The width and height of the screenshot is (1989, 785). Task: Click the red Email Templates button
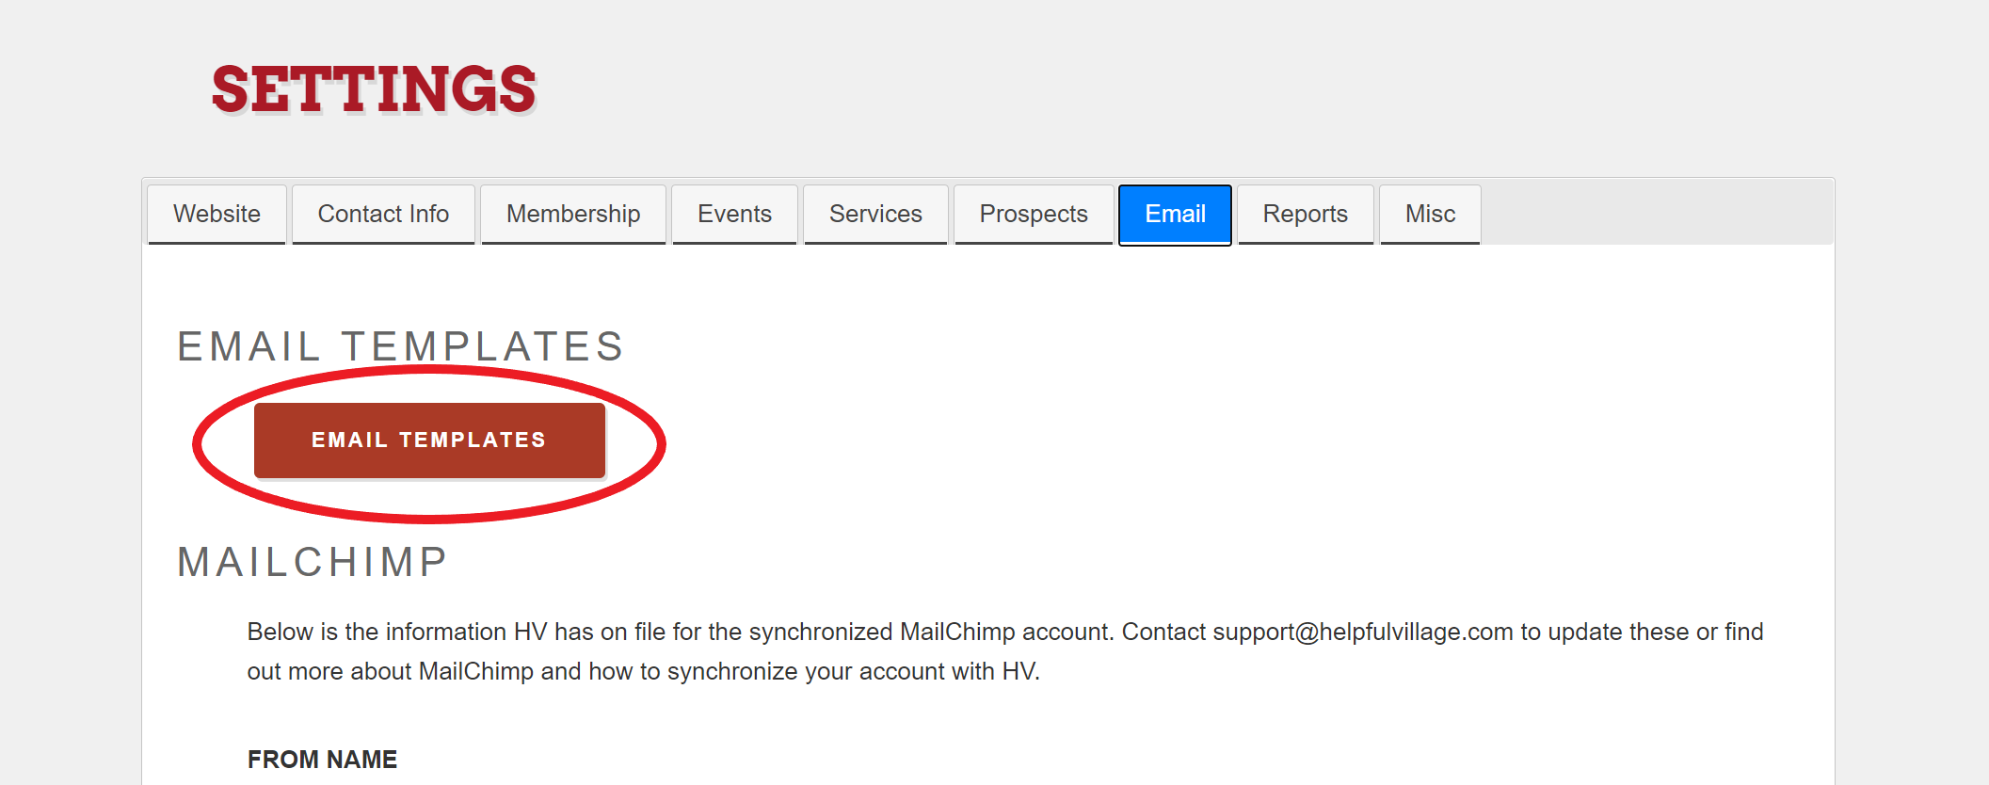pyautogui.click(x=429, y=441)
